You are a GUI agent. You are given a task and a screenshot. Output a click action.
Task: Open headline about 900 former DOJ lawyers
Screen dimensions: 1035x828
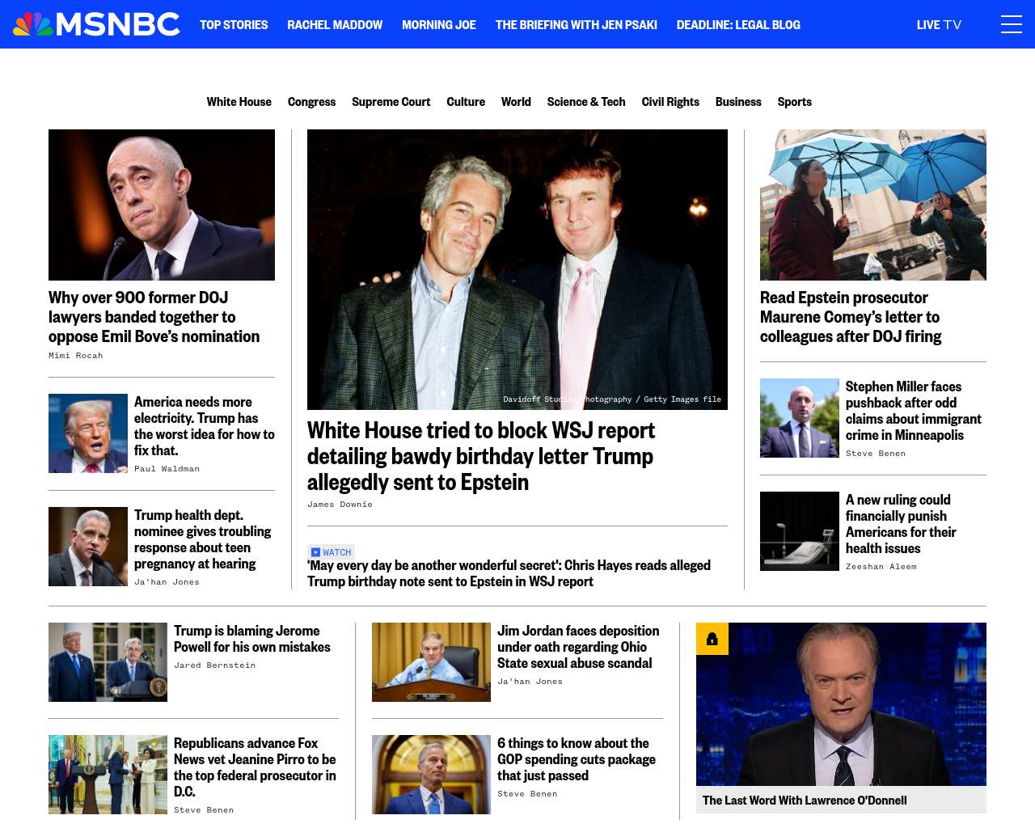click(x=154, y=317)
